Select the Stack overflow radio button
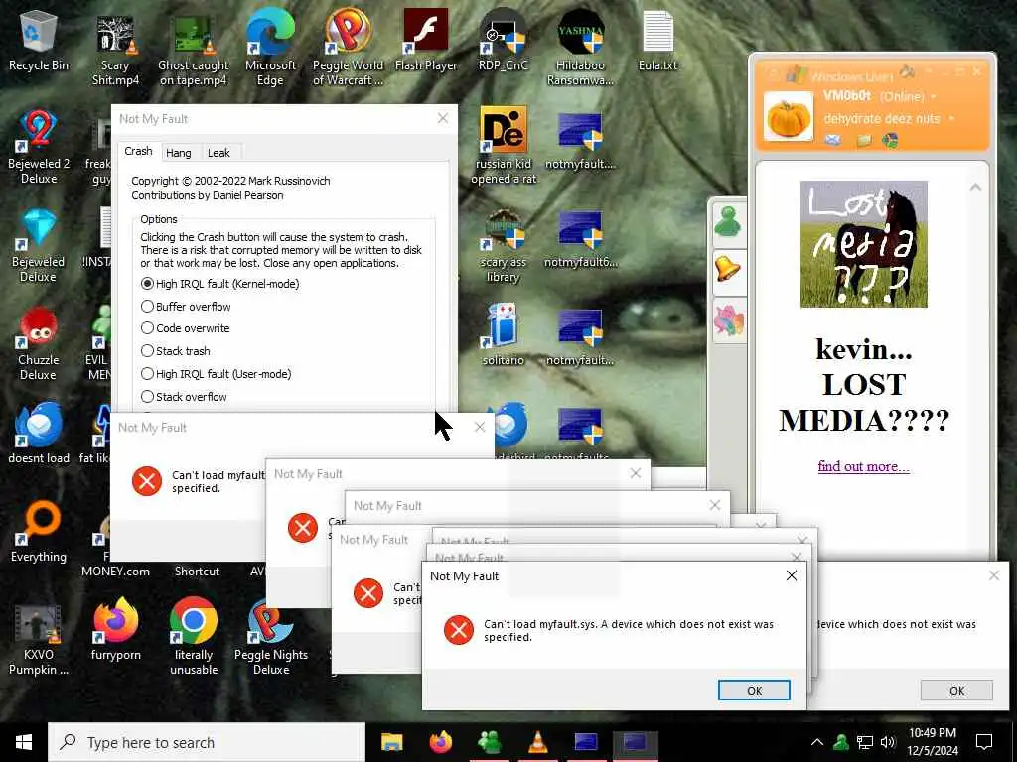The image size is (1017, 762). coord(184,396)
